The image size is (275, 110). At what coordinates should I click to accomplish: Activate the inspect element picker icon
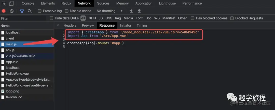[x=4, y=3]
